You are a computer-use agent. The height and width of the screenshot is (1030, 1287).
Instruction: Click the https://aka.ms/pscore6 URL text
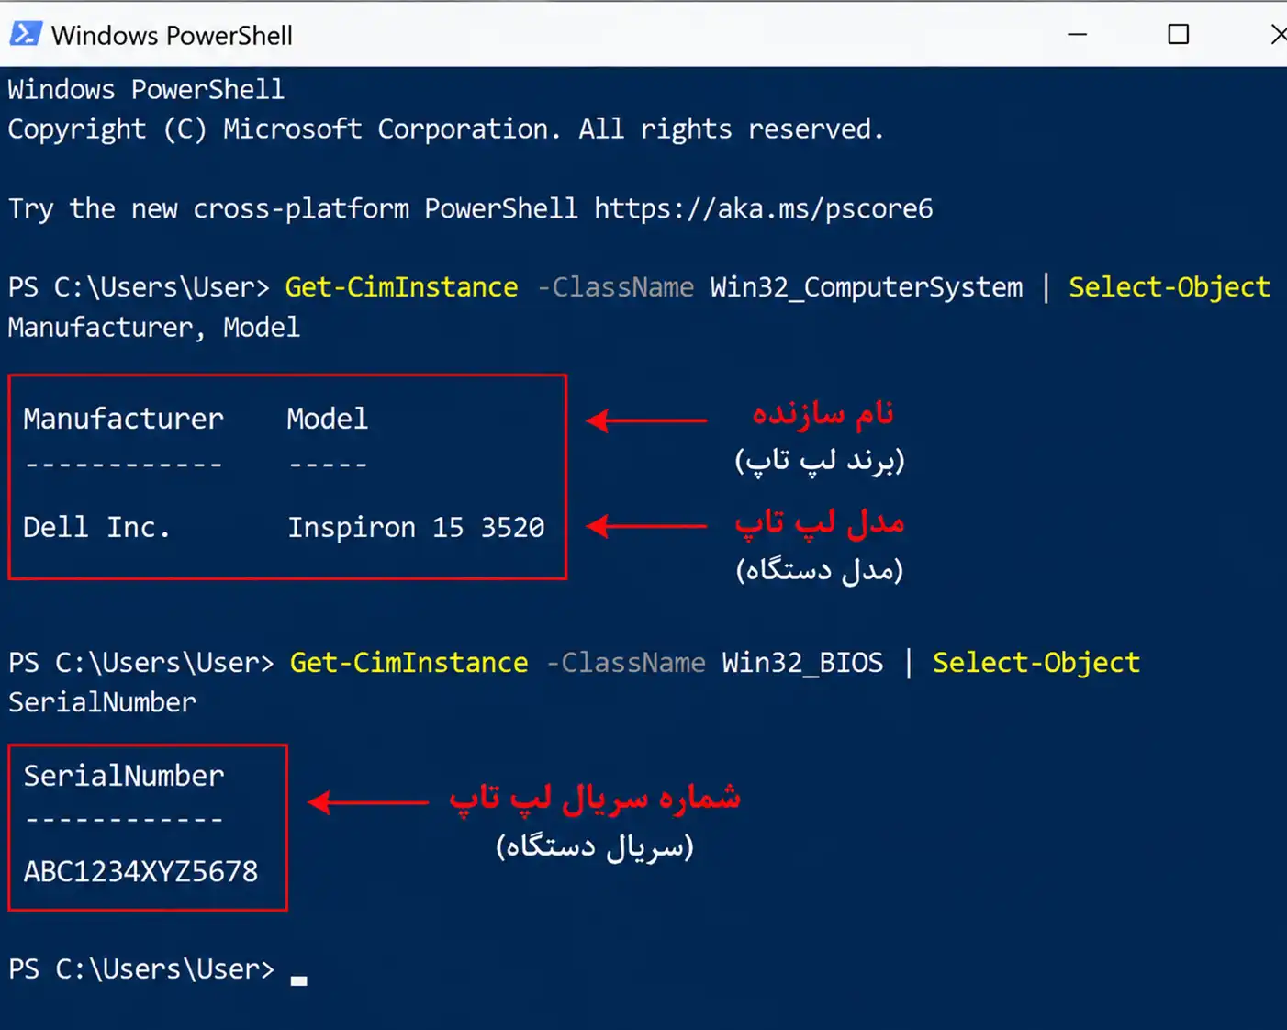(x=763, y=208)
